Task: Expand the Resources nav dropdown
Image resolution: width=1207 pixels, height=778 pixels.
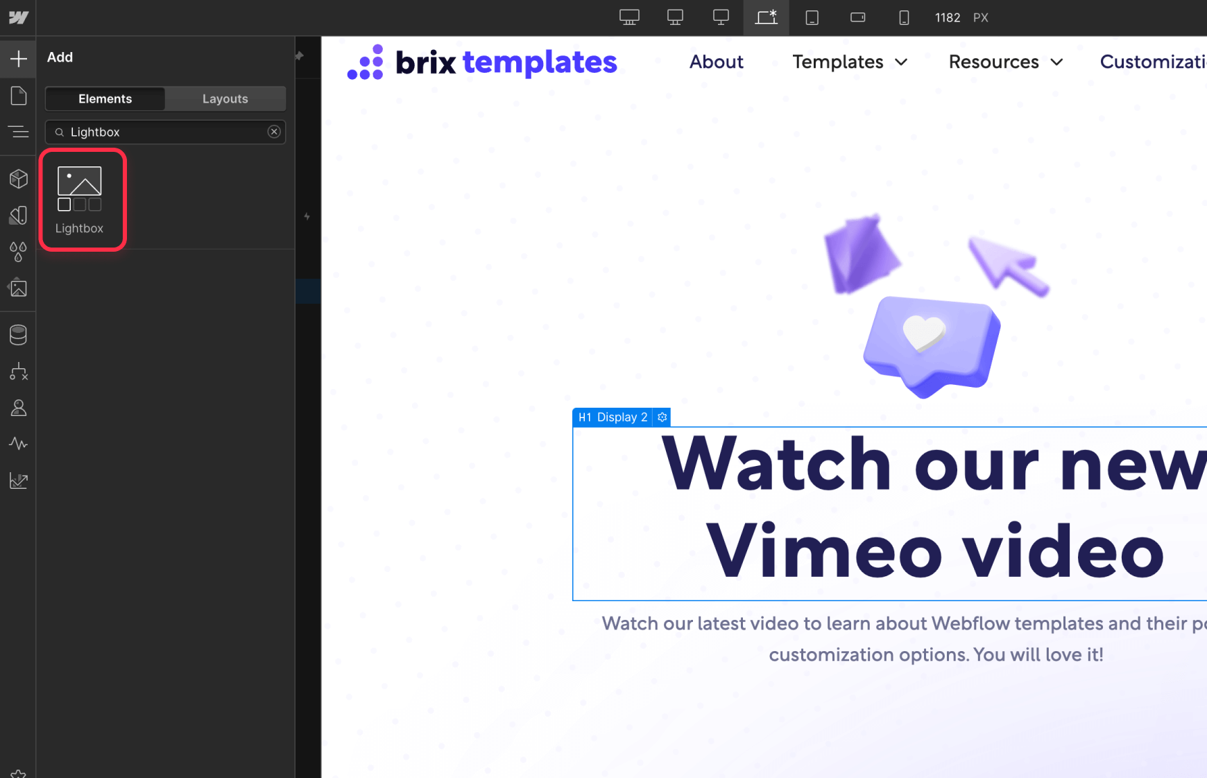Action: click(x=1006, y=62)
